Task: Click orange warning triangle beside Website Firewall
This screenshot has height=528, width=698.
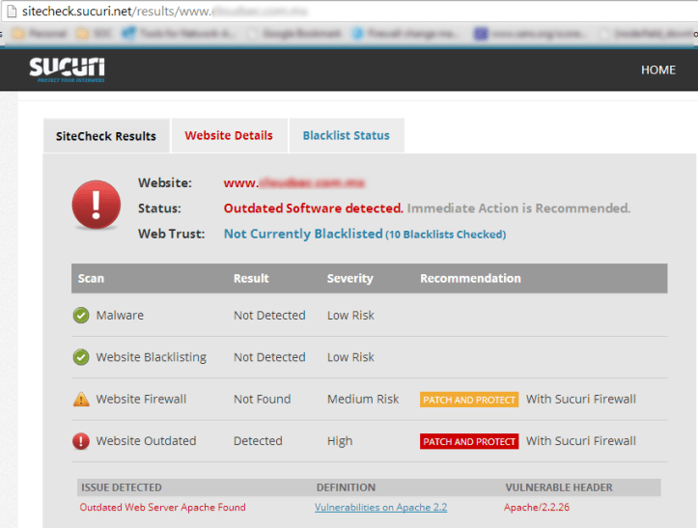Action: 81,400
